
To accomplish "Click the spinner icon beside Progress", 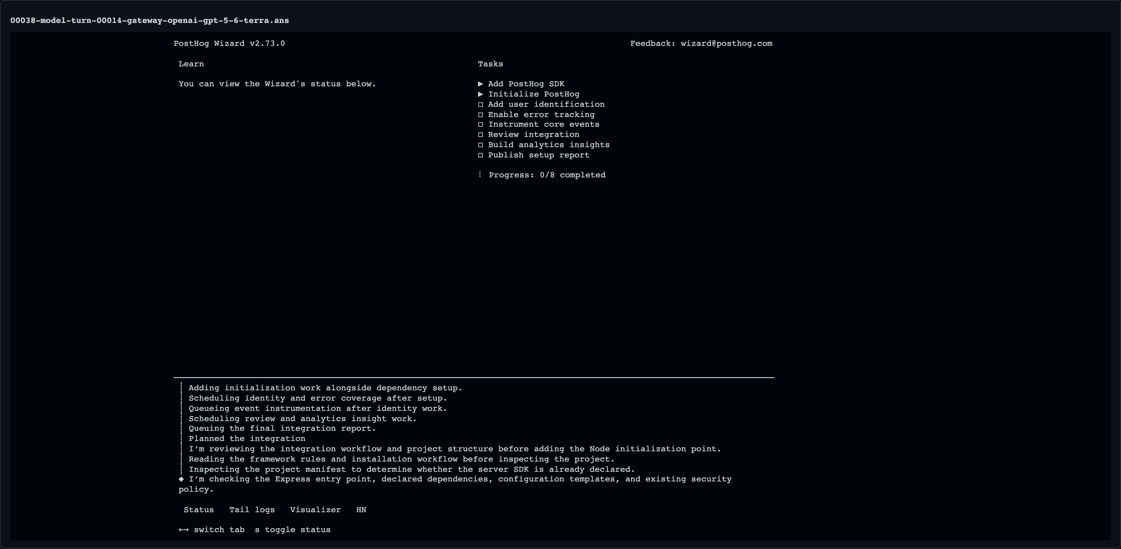I will (x=480, y=175).
